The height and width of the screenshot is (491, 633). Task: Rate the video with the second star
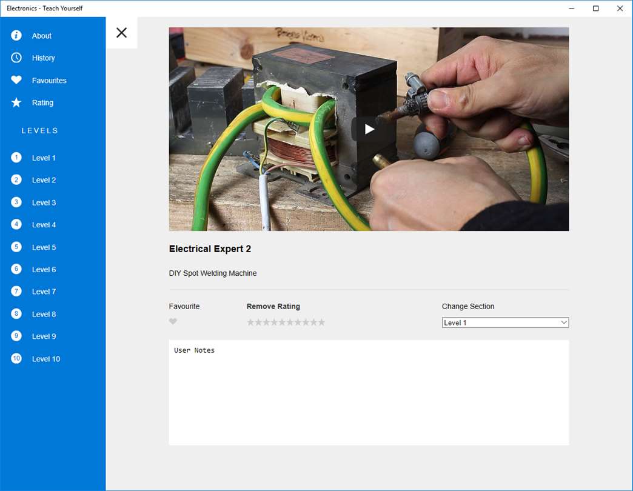tap(258, 322)
